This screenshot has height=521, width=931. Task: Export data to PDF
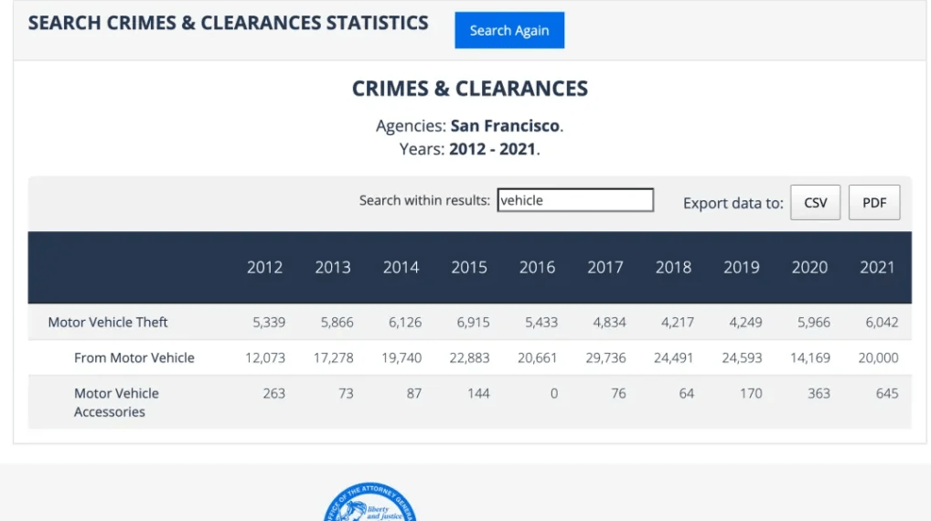tap(874, 202)
